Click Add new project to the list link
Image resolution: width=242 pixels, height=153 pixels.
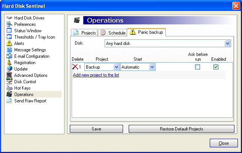[x=96, y=75]
